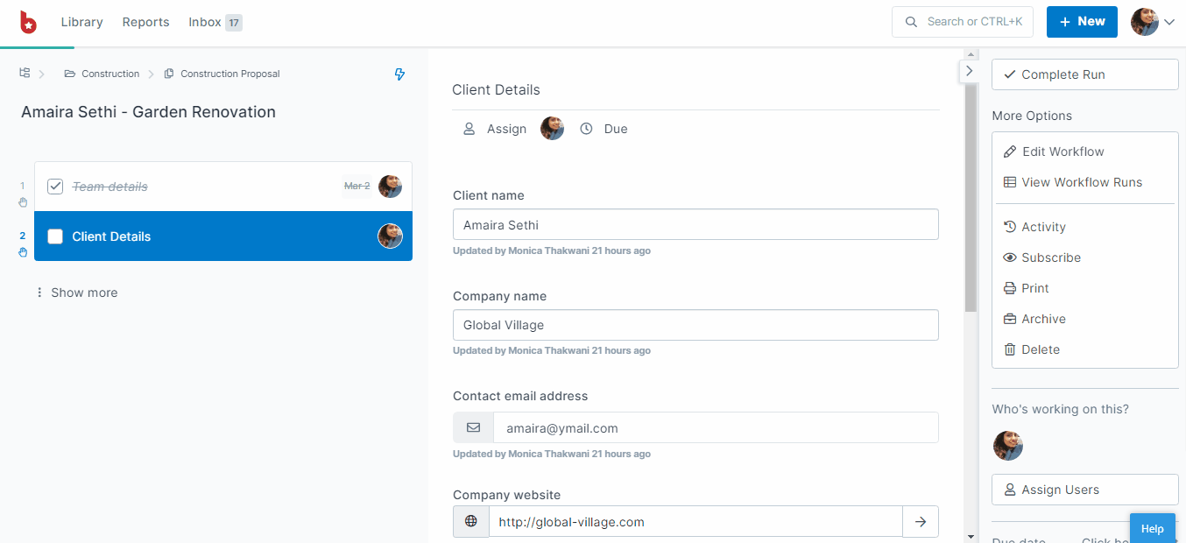This screenshot has height=543, width=1186.
Task: Click the Assign Users button
Action: 1085,490
